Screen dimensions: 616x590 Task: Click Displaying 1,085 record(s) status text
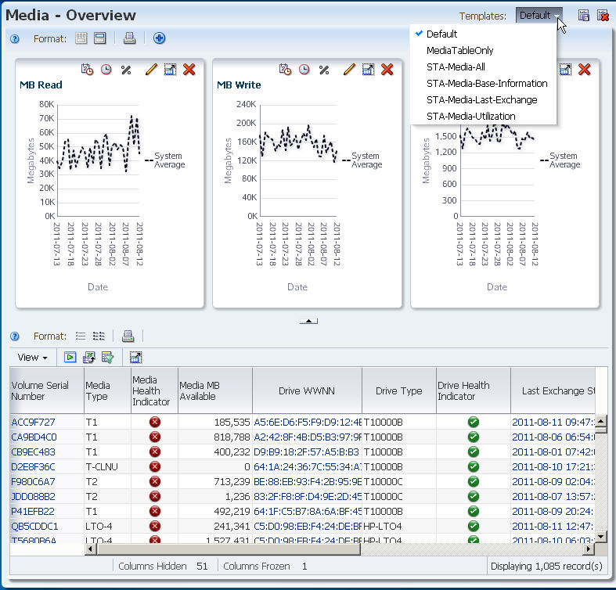(546, 566)
